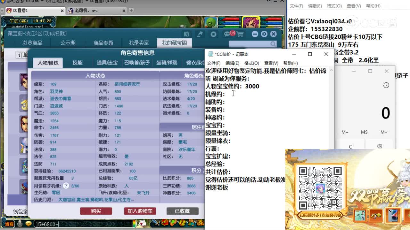Screen dimensions: 410x230
Task: Click calculator MS memory store button
Action: coord(364,132)
